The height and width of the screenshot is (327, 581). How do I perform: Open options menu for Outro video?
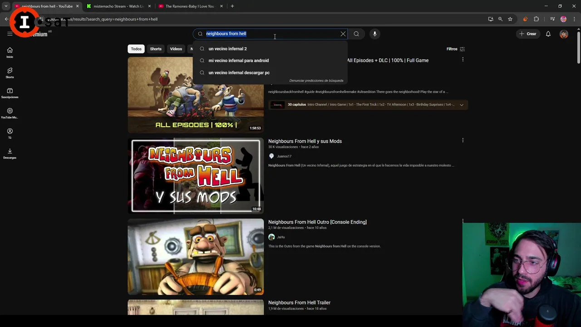(463, 221)
